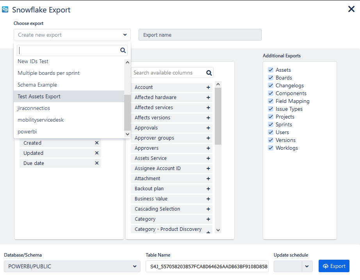Add the Approvals column with its plus icon
This screenshot has width=360, height=280.
tap(208, 128)
